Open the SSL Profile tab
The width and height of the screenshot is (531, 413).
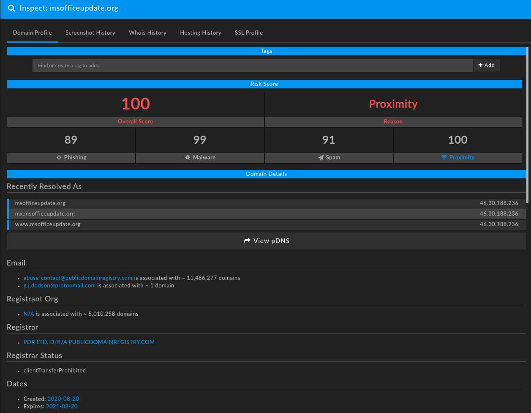tap(249, 33)
